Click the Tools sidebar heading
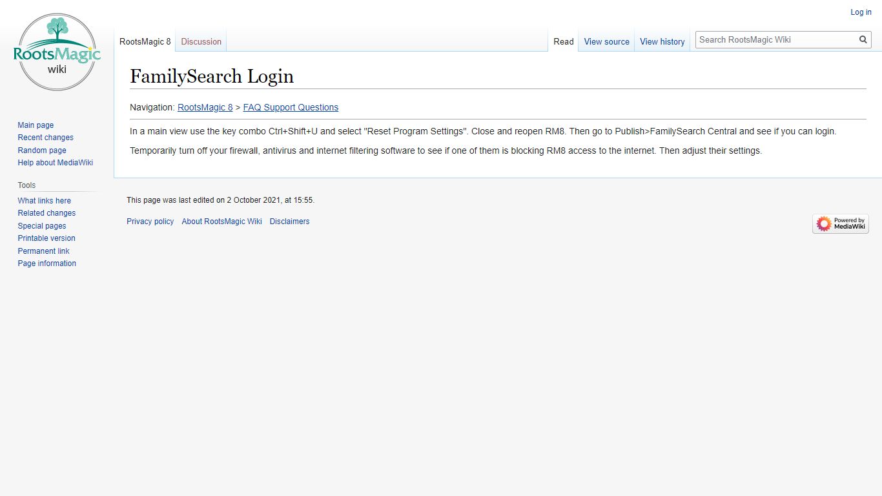Image resolution: width=882 pixels, height=496 pixels. coord(27,185)
